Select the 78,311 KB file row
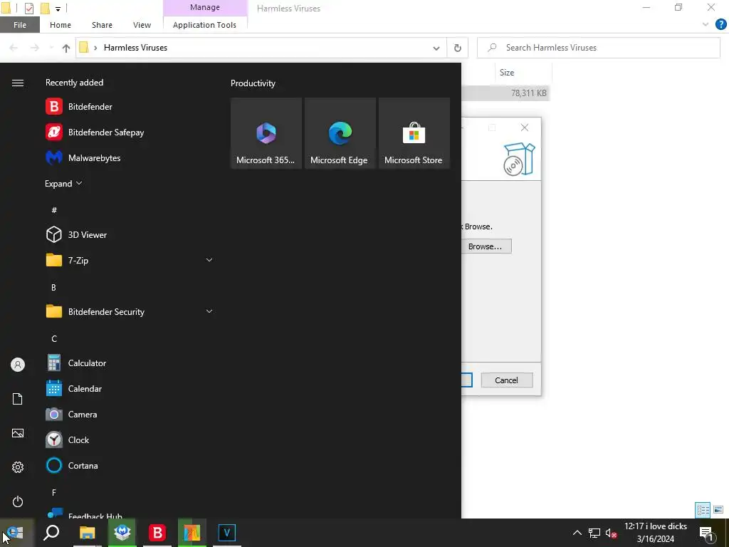 click(x=506, y=93)
